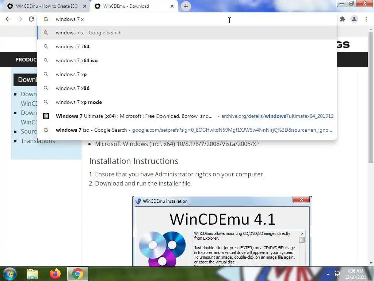Click the network icon in the system tray
The image size is (374, 281).
(337, 274)
